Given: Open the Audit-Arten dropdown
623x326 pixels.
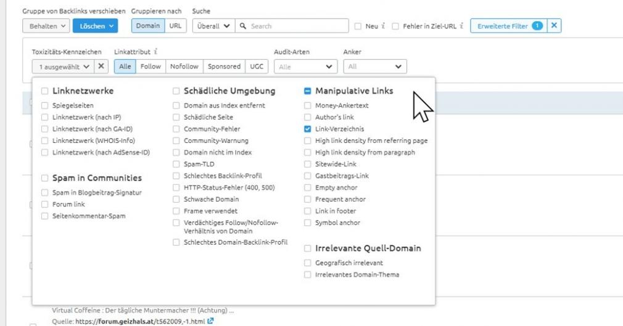Looking at the screenshot, I should click(x=305, y=67).
